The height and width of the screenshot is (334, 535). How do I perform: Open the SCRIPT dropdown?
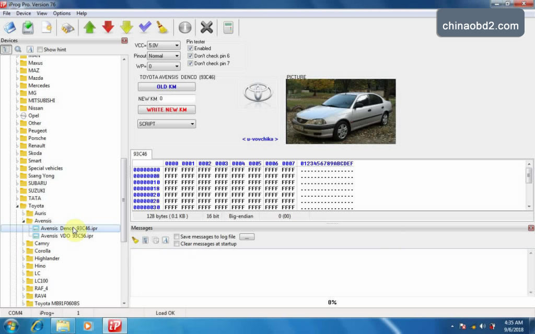pyautogui.click(x=167, y=124)
